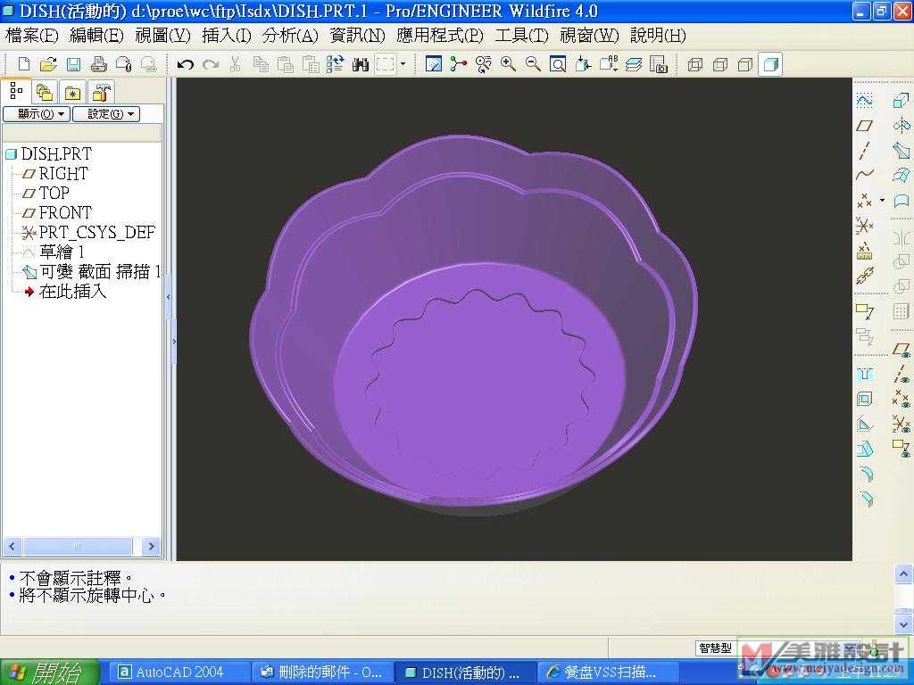Create a new file with New icon
914x685 pixels.
(x=24, y=63)
